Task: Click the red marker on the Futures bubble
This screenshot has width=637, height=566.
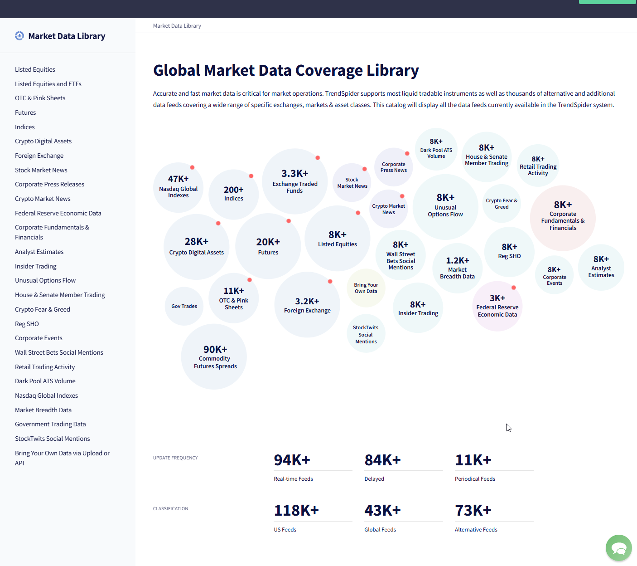Action: 289,221
